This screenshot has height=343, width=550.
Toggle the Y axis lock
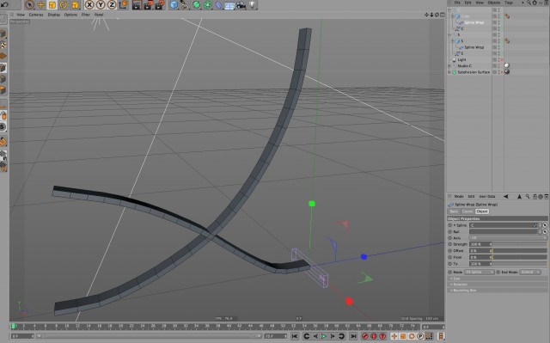pyautogui.click(x=101, y=4)
